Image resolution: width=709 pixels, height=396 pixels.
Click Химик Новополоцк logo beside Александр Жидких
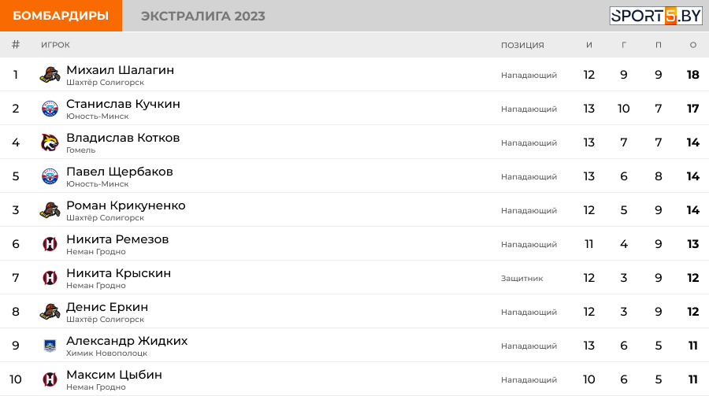coord(50,346)
